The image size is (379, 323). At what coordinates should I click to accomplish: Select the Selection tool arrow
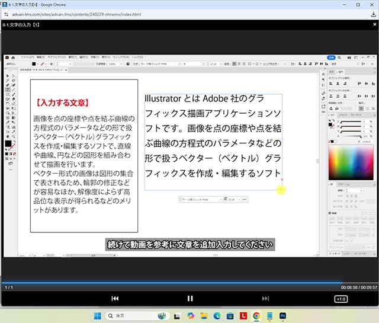tap(8, 76)
